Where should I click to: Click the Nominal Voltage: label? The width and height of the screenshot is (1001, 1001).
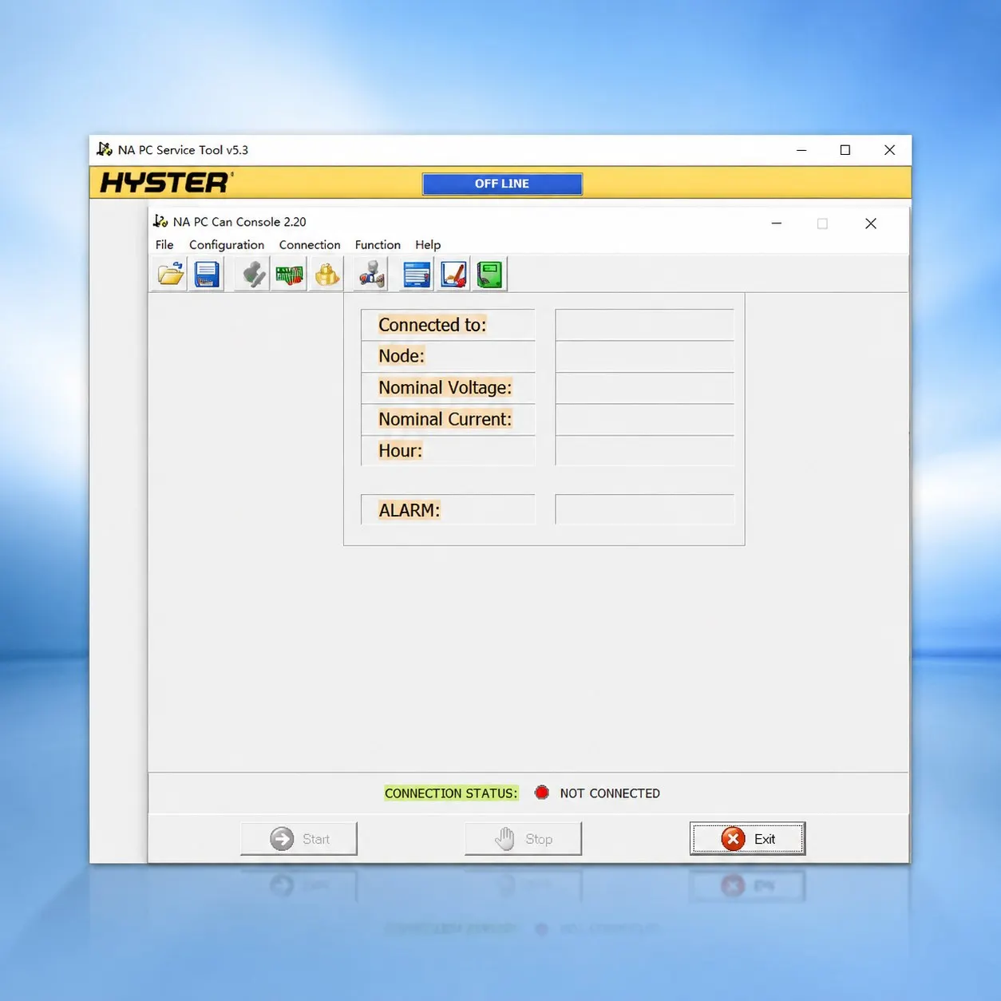coord(445,388)
